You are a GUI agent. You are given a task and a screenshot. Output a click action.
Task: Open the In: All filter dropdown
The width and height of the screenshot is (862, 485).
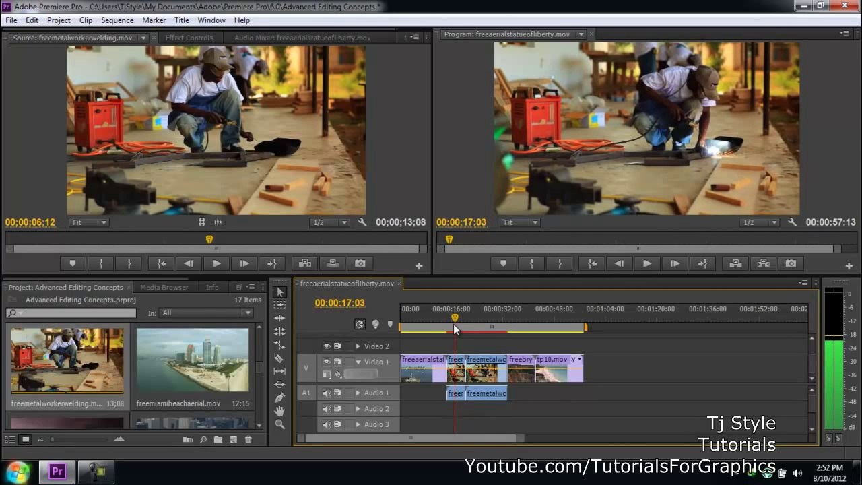point(206,313)
